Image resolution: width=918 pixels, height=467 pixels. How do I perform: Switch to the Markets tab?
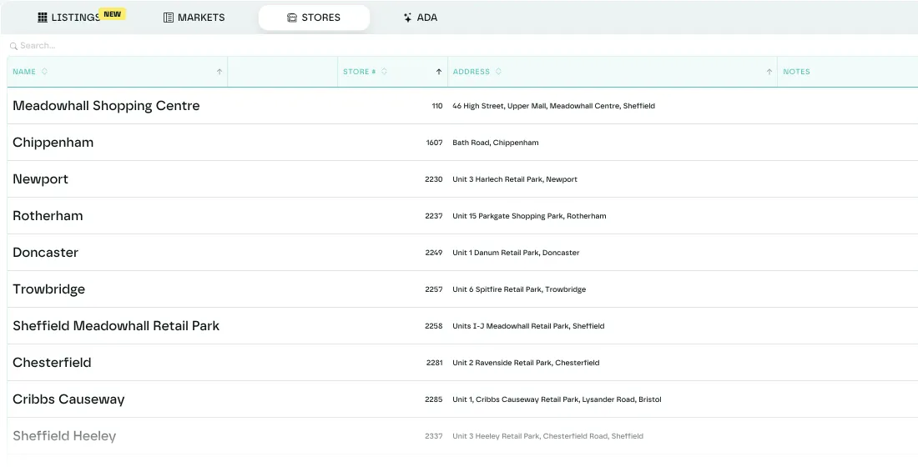(x=194, y=18)
